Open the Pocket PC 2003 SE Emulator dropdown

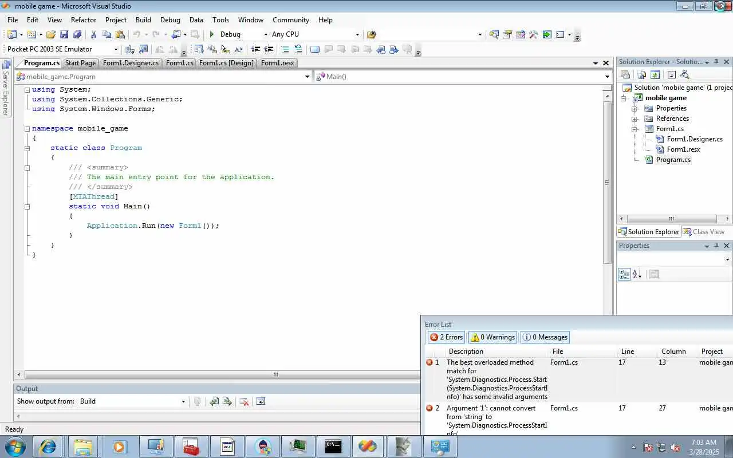point(116,49)
